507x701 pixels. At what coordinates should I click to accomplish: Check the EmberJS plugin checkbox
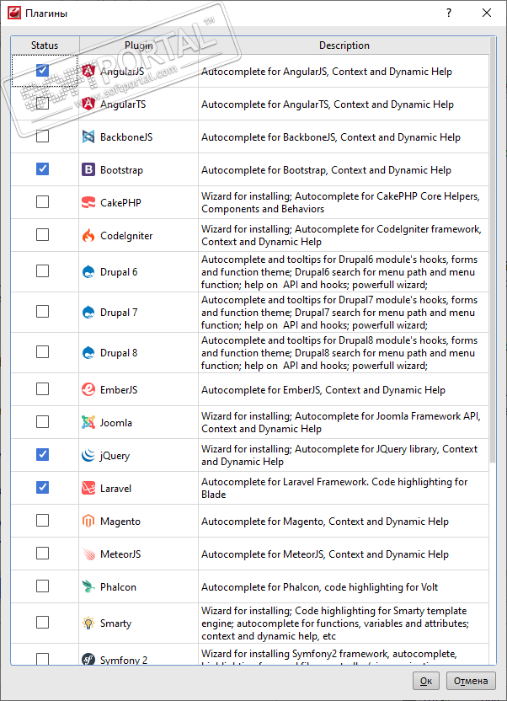[x=42, y=389]
